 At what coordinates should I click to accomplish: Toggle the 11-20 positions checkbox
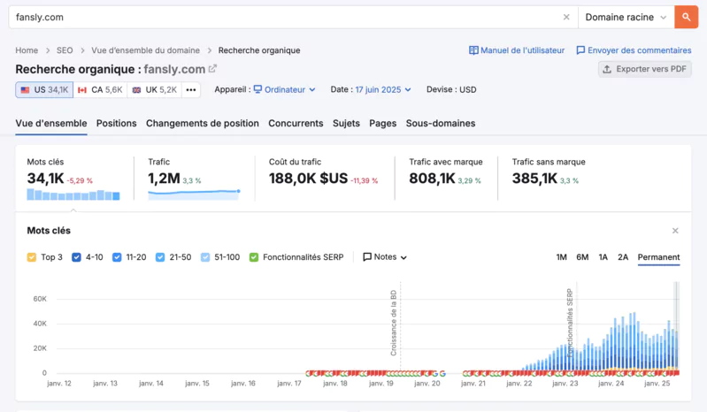pyautogui.click(x=117, y=257)
